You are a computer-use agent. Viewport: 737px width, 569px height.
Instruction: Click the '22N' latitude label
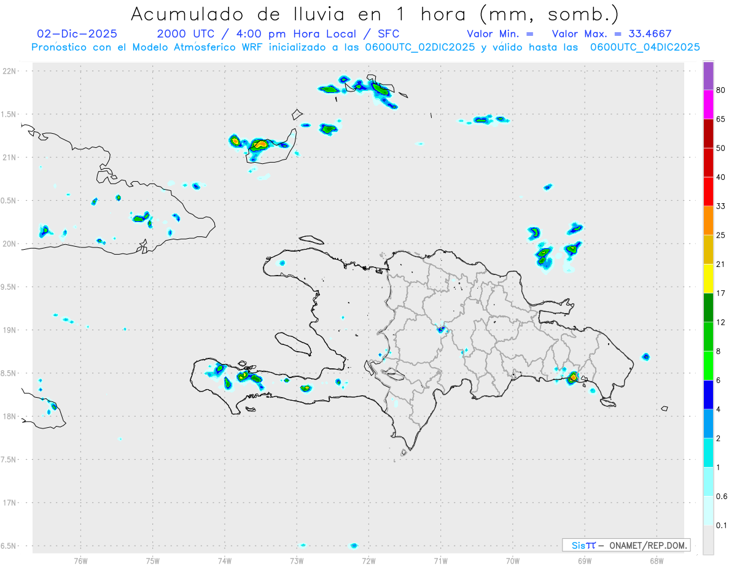(10, 71)
